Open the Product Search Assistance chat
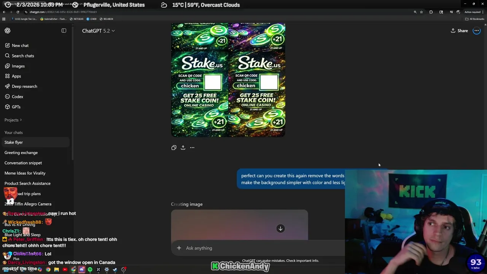Screen dimensions: 487x274 [x=27, y=183]
